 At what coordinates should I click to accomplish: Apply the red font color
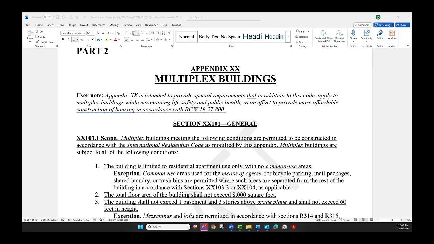[115, 39]
